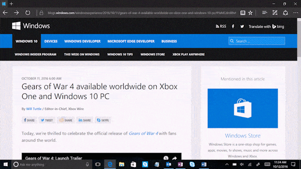Select the Windows 10 tab
The image size is (301, 169).
point(26,41)
